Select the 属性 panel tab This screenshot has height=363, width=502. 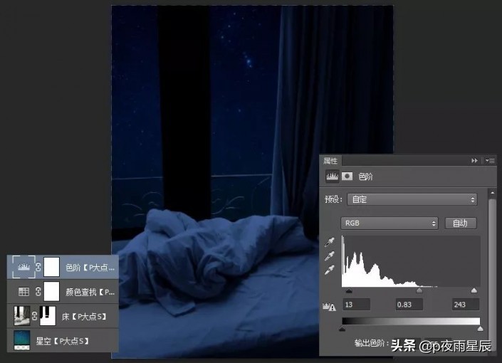click(x=331, y=161)
